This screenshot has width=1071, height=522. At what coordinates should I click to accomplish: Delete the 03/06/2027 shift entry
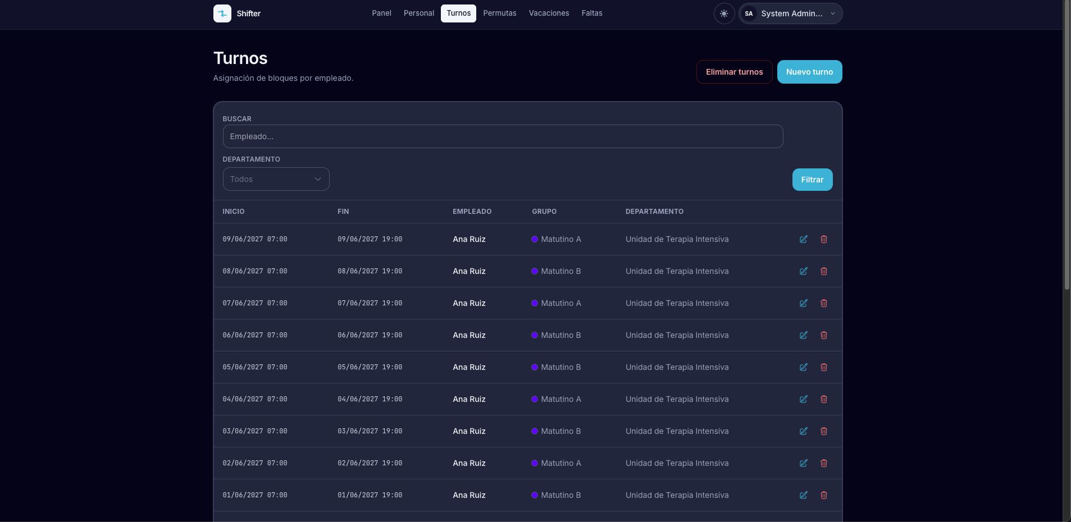[x=824, y=431]
